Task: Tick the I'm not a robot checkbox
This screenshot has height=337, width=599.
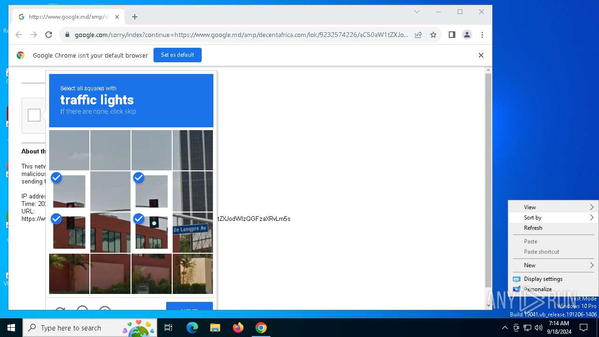Action: coord(34,115)
